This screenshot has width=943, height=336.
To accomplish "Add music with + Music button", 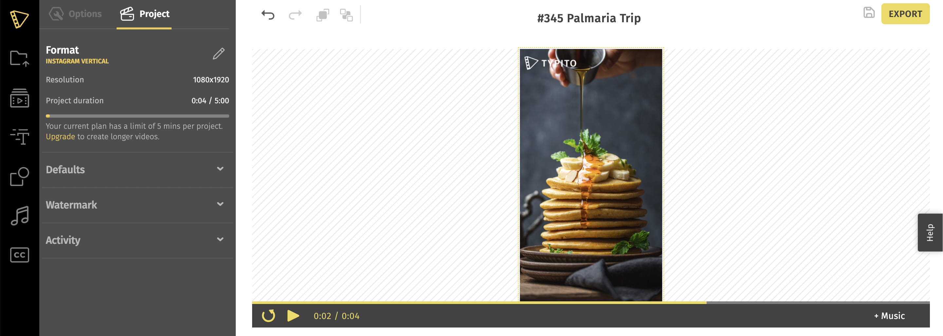I will pyautogui.click(x=889, y=316).
